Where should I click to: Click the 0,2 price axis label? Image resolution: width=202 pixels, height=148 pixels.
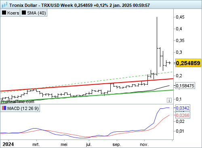(179, 76)
